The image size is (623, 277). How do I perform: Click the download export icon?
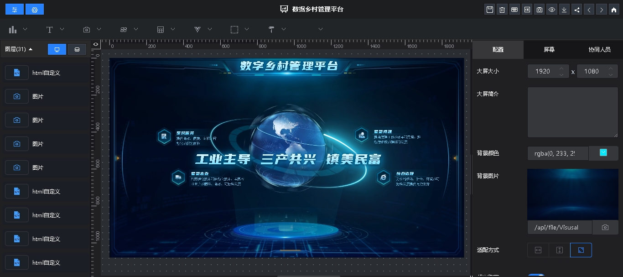pyautogui.click(x=564, y=10)
